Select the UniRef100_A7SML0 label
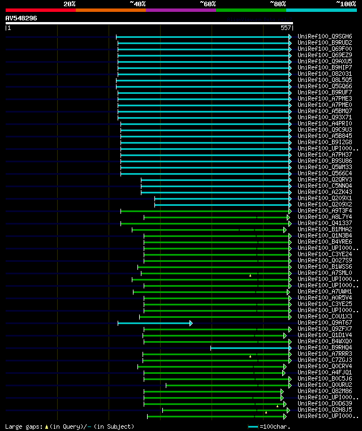 325,273
